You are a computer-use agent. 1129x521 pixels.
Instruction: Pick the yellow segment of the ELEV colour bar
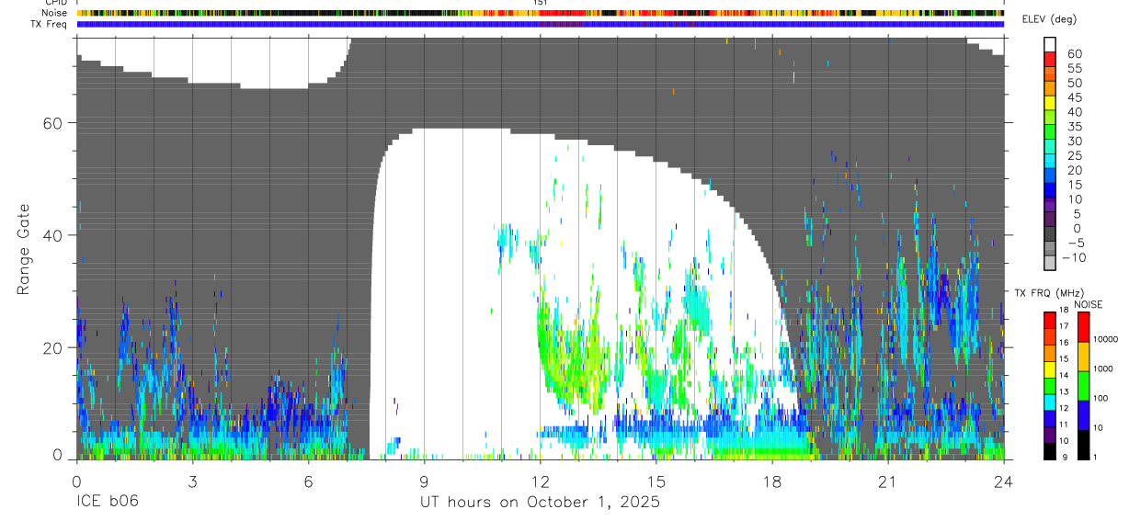tap(1050, 102)
